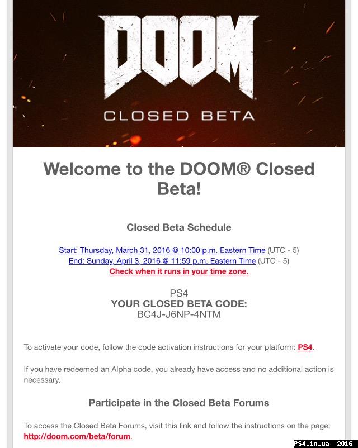Image resolution: width=358 pixels, height=448 pixels.
Task: Click the 'Closed Beta Schedule' heading
Action: click(x=179, y=227)
